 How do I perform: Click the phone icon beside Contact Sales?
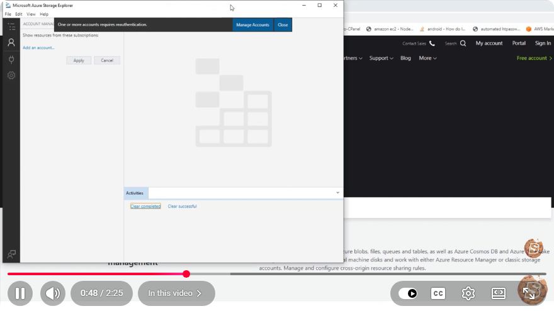click(432, 43)
